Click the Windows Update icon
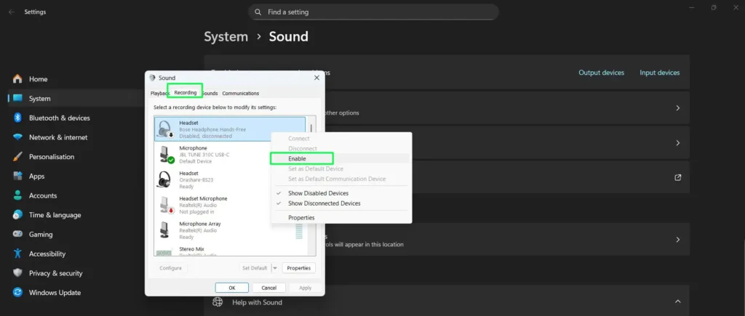Image resolution: width=745 pixels, height=316 pixels. pyautogui.click(x=17, y=293)
